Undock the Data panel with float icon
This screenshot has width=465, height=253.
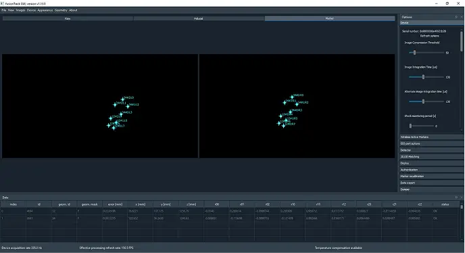click(456, 197)
